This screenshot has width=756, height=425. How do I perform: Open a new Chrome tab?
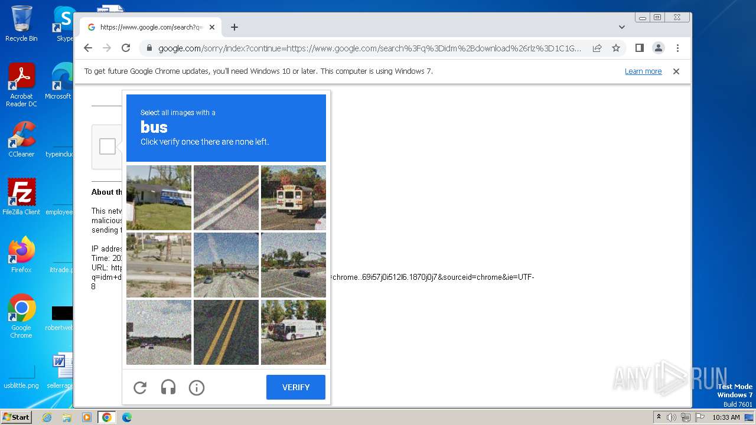click(234, 27)
